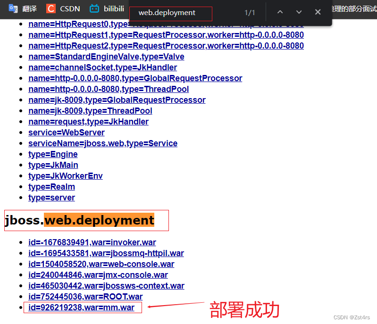Open the type=JkWorkerEnv link
Viewport: 377px width, 324px height.
click(66, 176)
